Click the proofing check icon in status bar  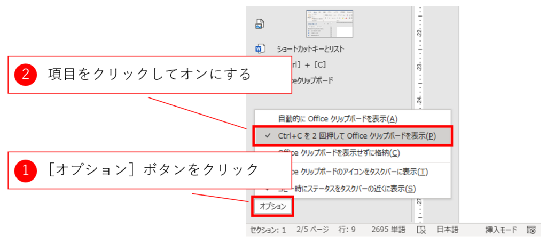pos(421,230)
